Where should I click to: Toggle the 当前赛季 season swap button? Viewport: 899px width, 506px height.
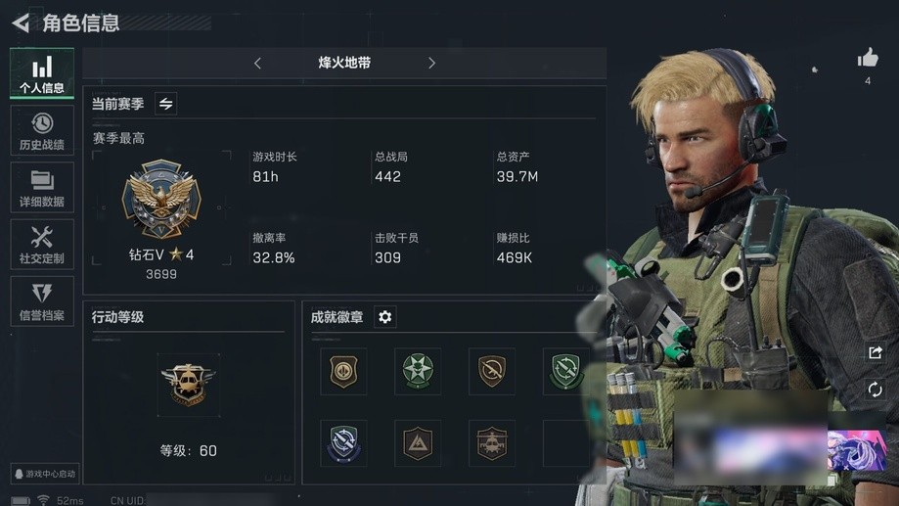(x=165, y=104)
